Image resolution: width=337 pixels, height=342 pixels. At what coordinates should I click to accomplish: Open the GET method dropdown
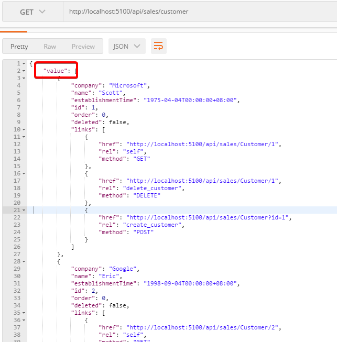[32, 12]
